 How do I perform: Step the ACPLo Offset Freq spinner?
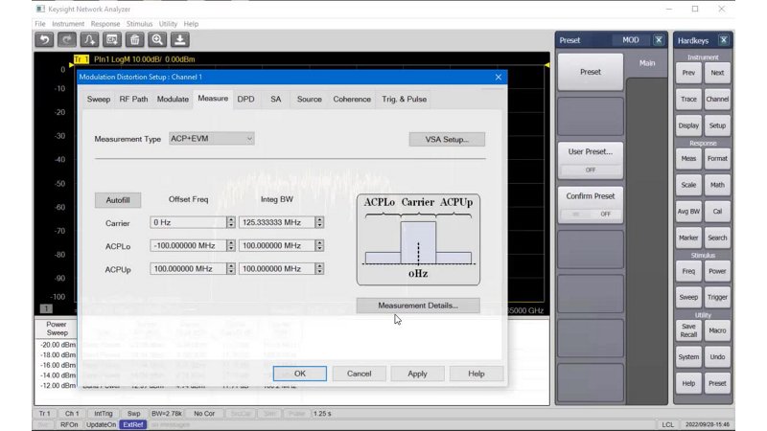231,245
